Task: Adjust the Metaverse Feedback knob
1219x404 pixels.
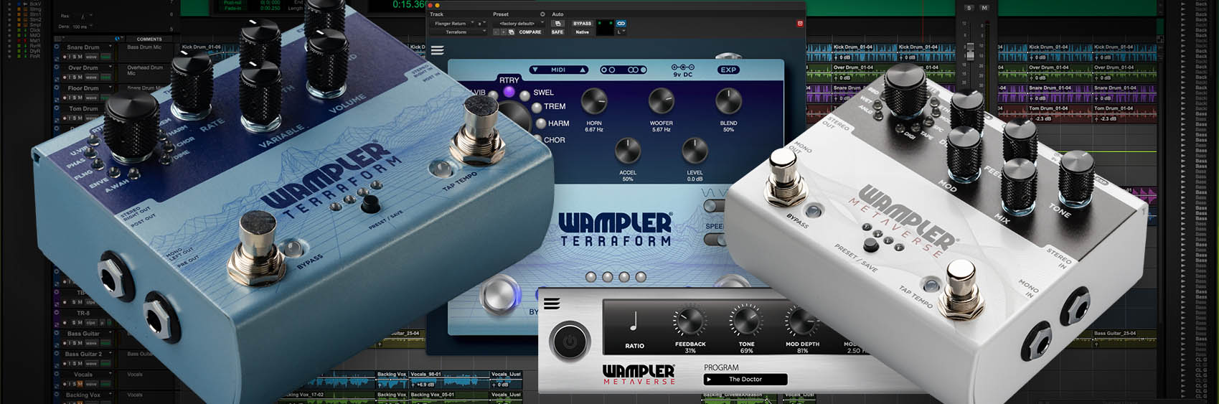Action: coord(689,321)
